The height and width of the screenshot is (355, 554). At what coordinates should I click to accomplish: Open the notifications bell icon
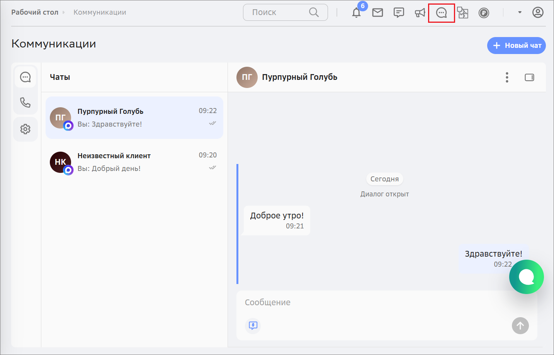pos(356,13)
